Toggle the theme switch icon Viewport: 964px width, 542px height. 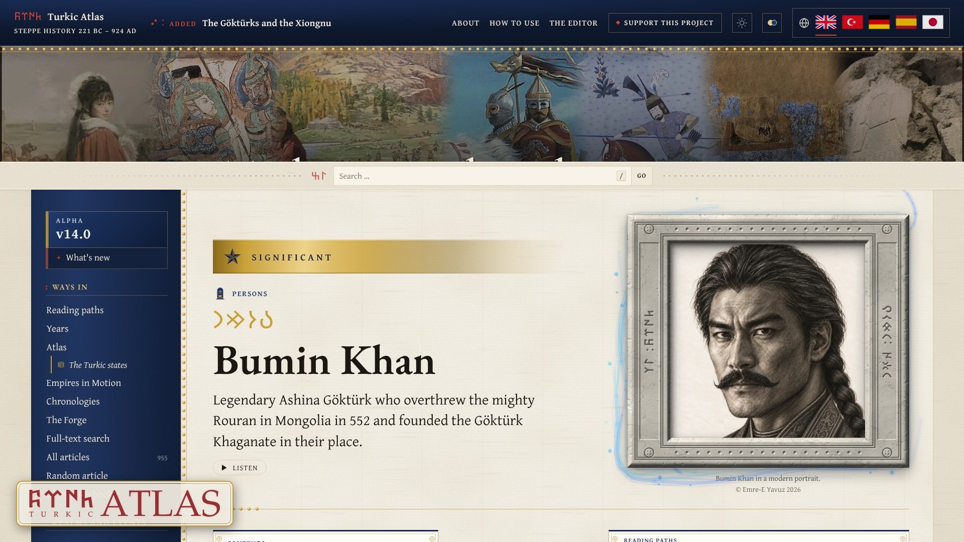coord(772,23)
